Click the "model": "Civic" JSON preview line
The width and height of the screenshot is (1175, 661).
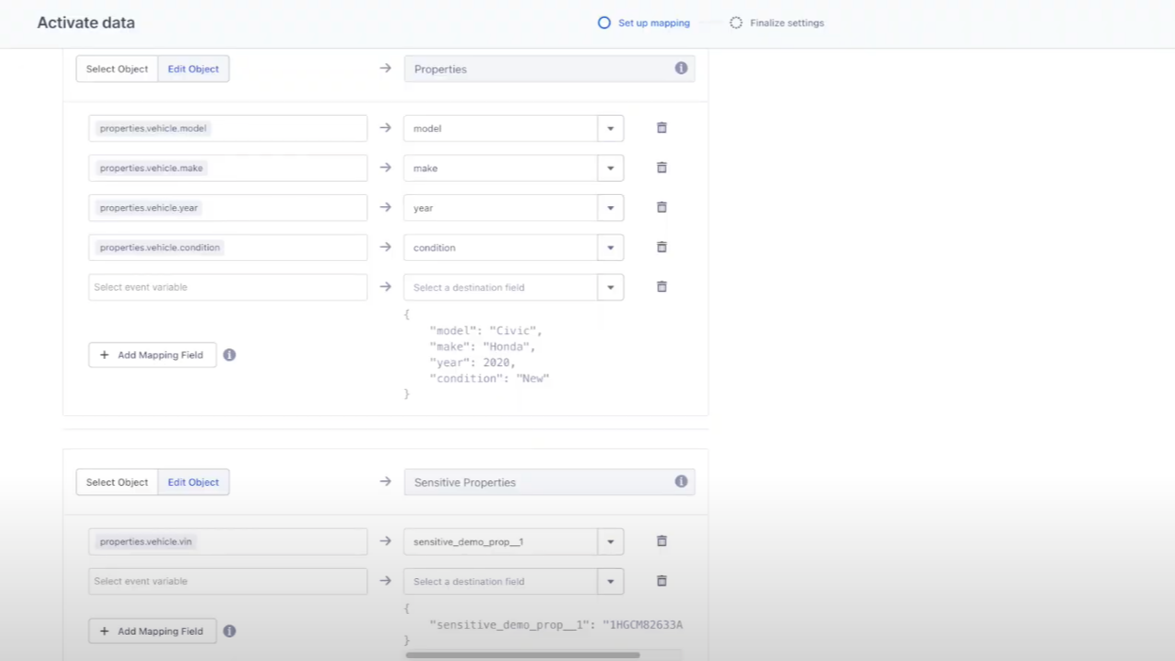[x=486, y=330]
